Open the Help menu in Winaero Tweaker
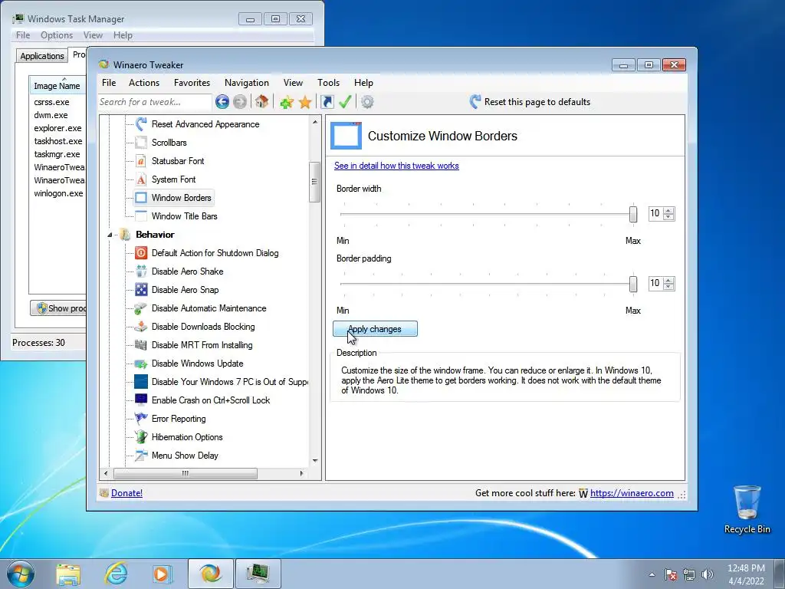Viewport: 785px width, 589px height. click(363, 83)
